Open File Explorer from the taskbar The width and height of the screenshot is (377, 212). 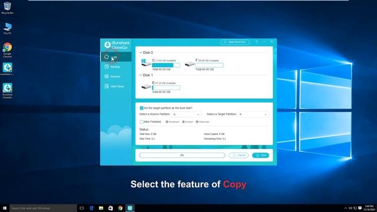[x=101, y=208]
